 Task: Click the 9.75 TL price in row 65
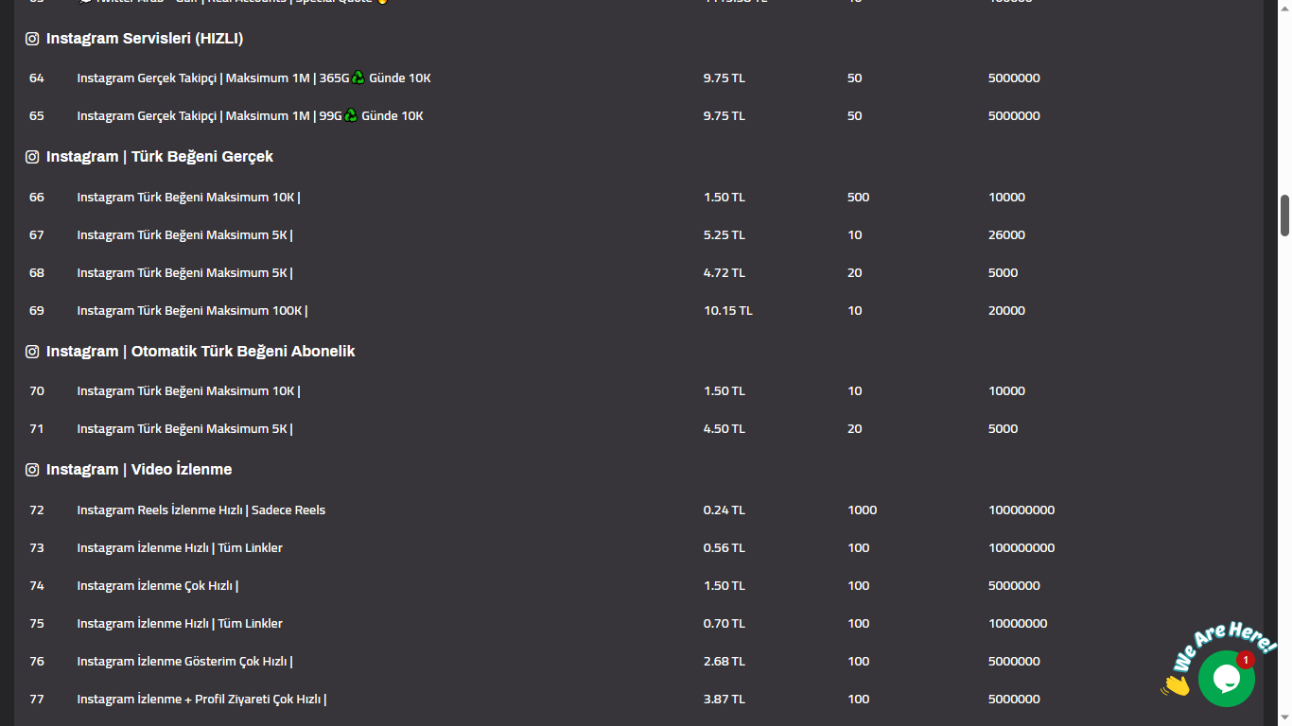click(725, 116)
